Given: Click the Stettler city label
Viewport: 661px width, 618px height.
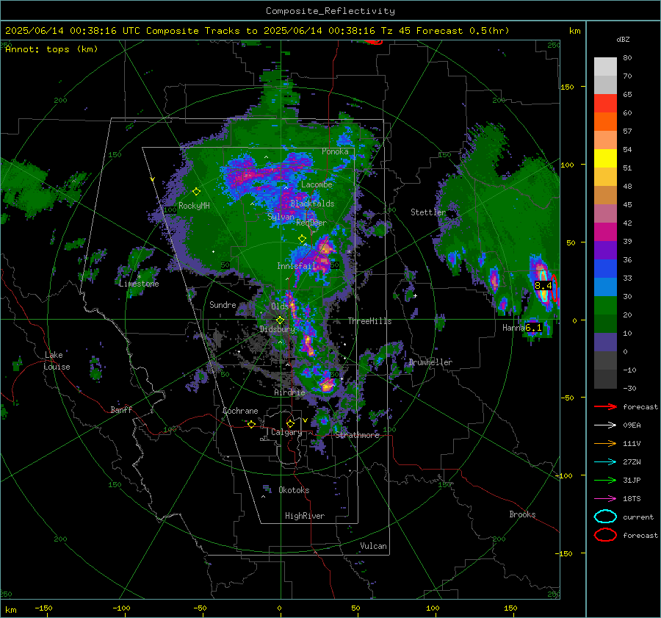Looking at the screenshot, I should (428, 212).
